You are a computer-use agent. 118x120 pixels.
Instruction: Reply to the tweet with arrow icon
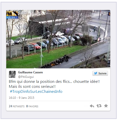(92, 106)
